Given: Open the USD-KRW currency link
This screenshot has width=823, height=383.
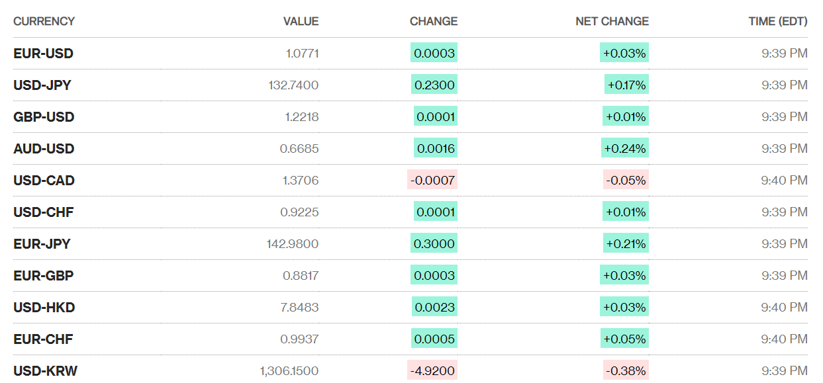Looking at the screenshot, I should (x=45, y=371).
